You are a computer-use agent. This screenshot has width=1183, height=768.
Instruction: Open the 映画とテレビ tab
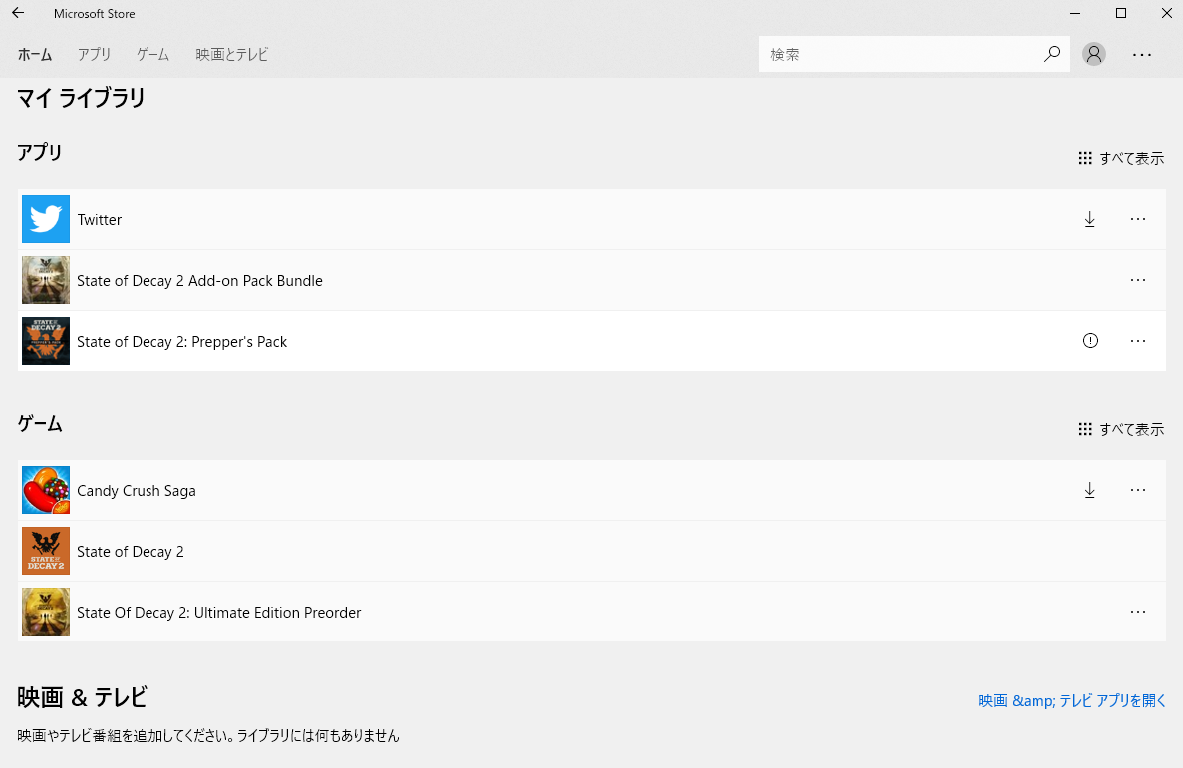(x=232, y=55)
